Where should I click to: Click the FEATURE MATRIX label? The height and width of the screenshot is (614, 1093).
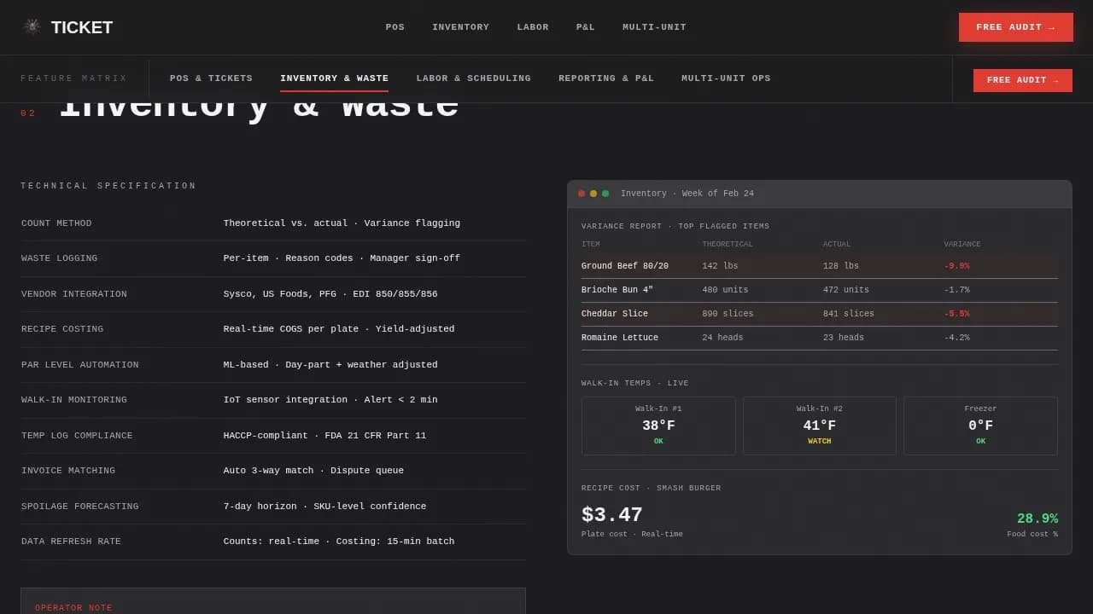click(74, 78)
